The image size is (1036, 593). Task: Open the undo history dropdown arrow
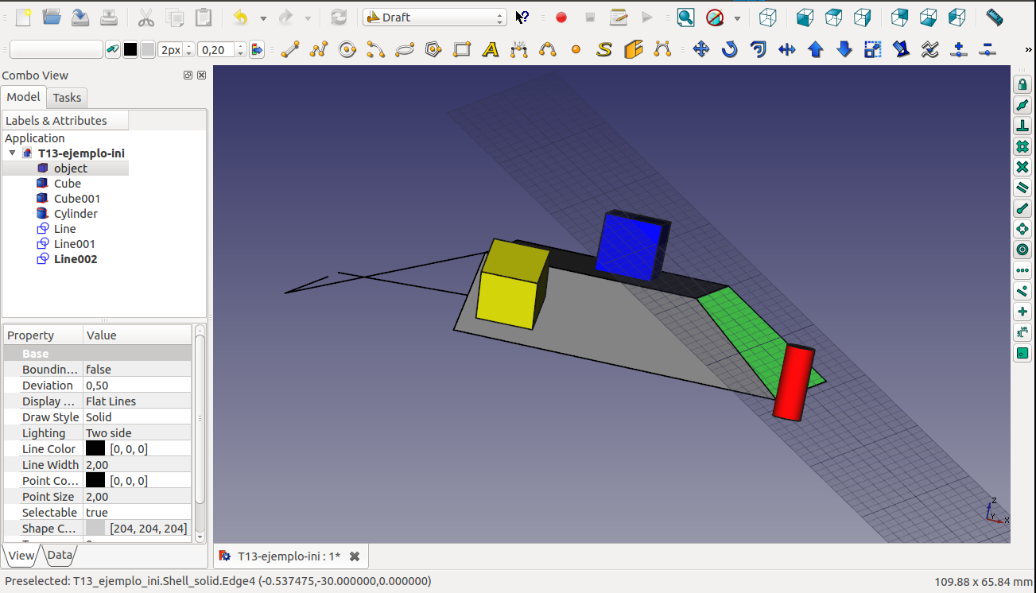(x=263, y=17)
